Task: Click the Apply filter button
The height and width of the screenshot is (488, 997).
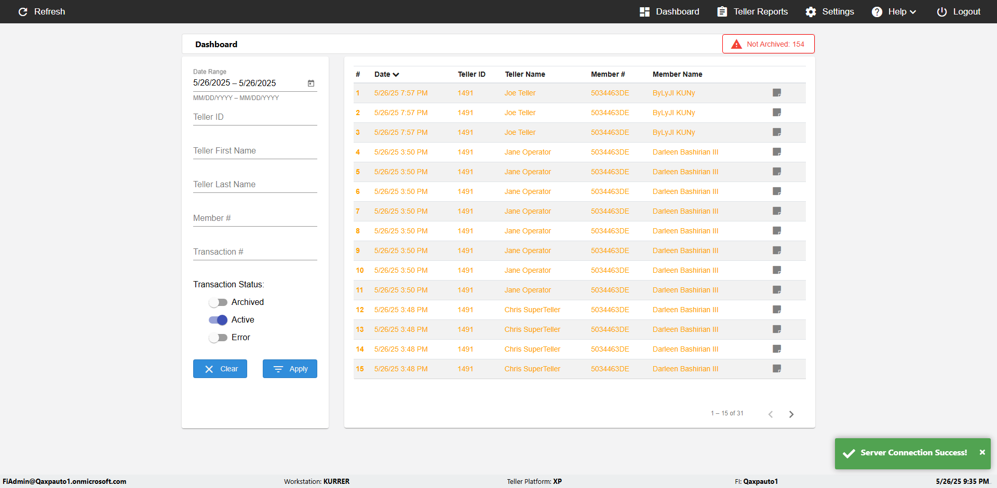Action: 290,369
